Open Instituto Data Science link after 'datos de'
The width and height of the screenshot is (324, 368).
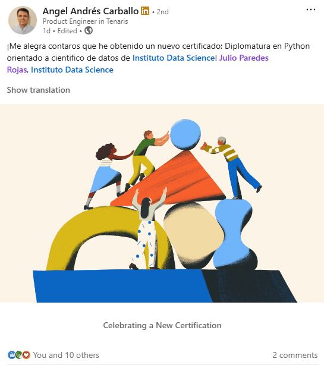[174, 58]
